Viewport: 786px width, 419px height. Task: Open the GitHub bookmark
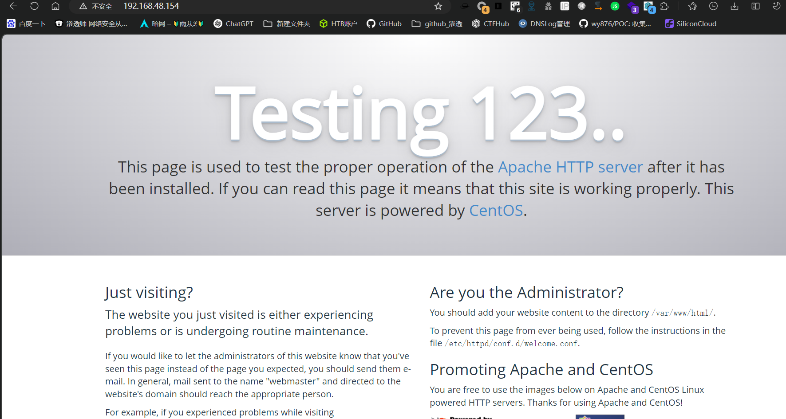coord(384,23)
